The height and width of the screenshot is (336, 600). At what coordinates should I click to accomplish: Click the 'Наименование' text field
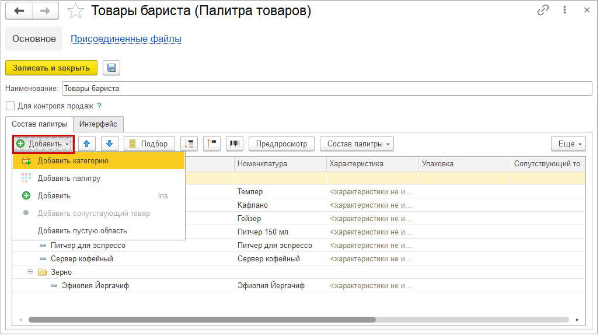point(326,89)
